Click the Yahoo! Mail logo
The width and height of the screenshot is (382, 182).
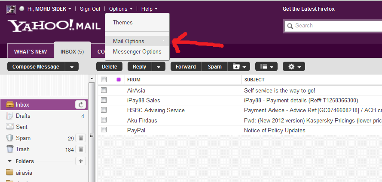point(54,26)
